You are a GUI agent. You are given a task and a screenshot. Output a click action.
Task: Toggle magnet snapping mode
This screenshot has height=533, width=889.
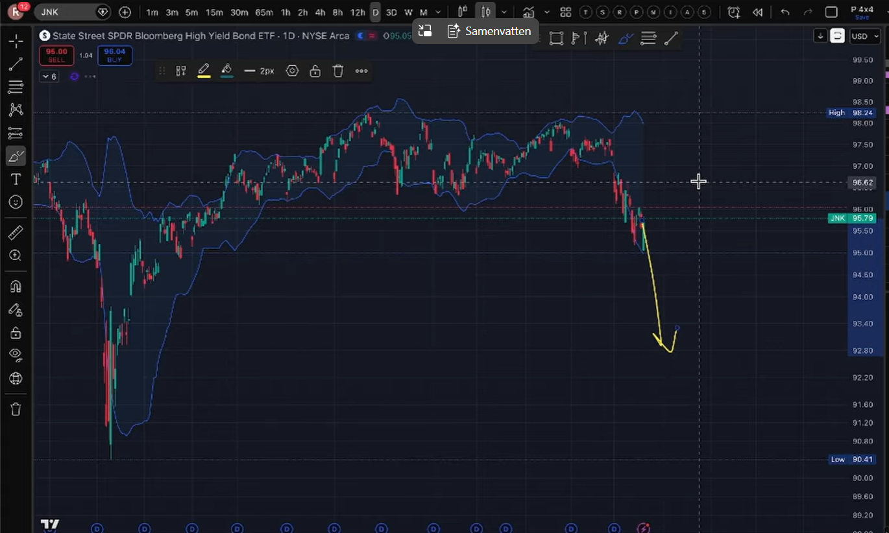pyautogui.click(x=16, y=286)
